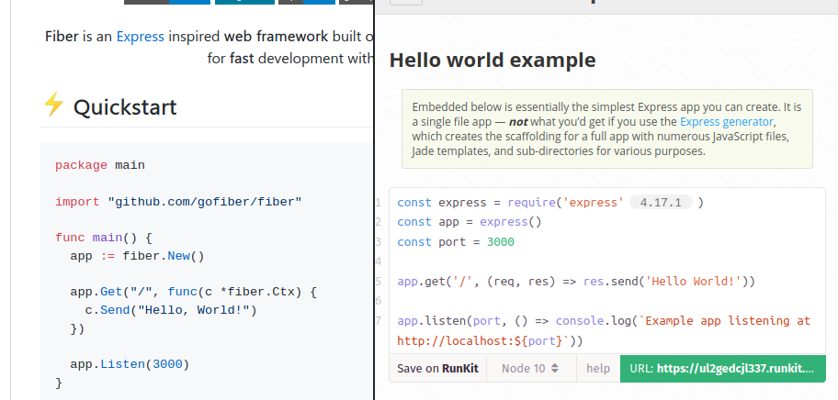Click the Quickstart heading

coord(125,107)
